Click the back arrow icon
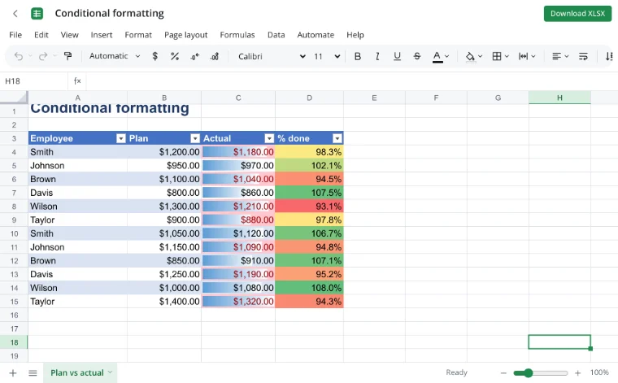The width and height of the screenshot is (618, 383). [x=15, y=14]
